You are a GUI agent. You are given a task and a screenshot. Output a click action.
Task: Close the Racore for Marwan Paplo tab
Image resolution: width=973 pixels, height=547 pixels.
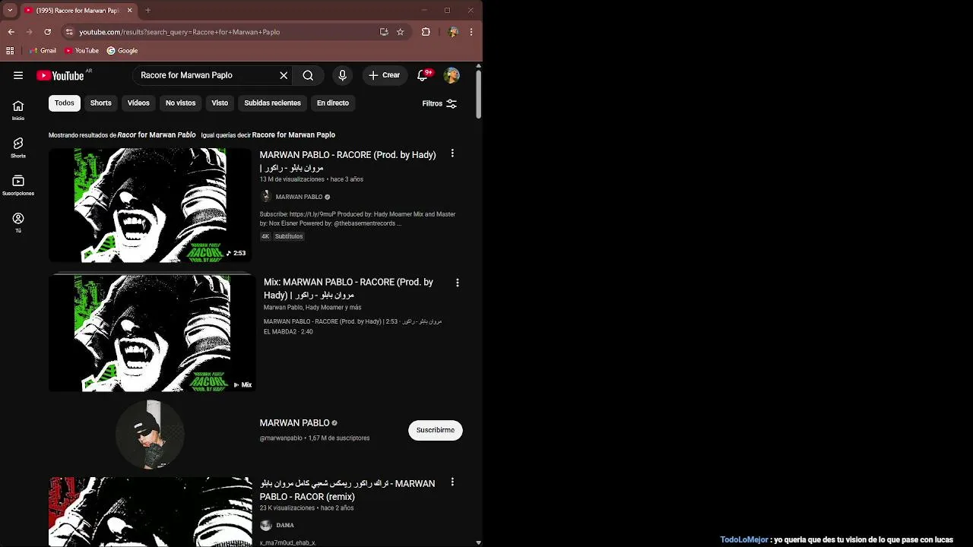(x=129, y=11)
